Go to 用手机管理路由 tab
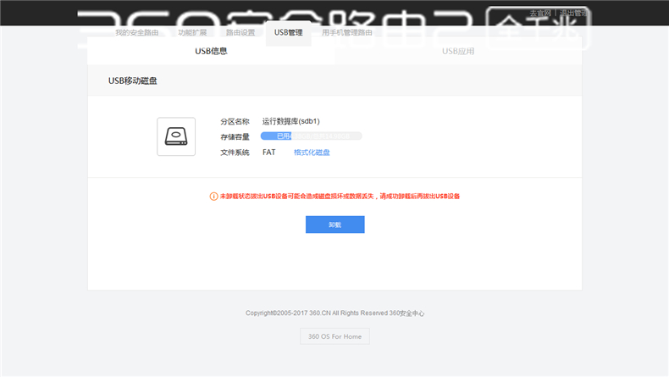Image resolution: width=669 pixels, height=377 pixels. (347, 32)
